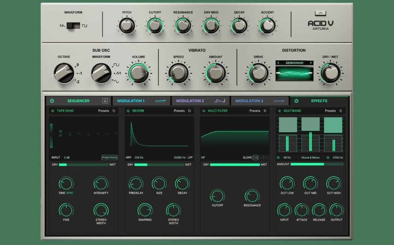Toggle the 2500 Hz band power icon
The width and height of the screenshot is (394, 245).
(328, 157)
